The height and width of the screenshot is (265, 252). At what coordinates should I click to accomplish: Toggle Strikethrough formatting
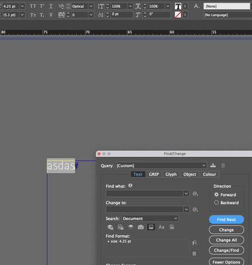(51, 15)
